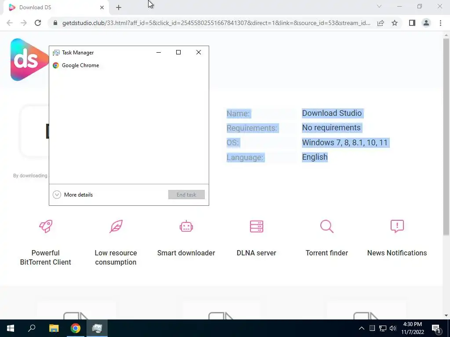This screenshot has height=337, width=450.
Task: Click the News Notifications bubble icon
Action: [x=397, y=226]
